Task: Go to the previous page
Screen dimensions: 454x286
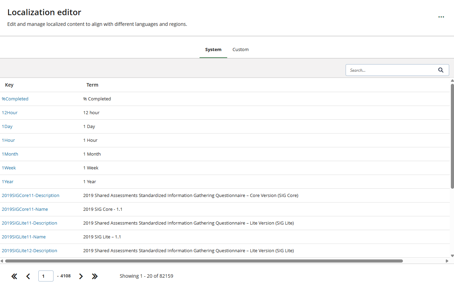Action: (28, 276)
